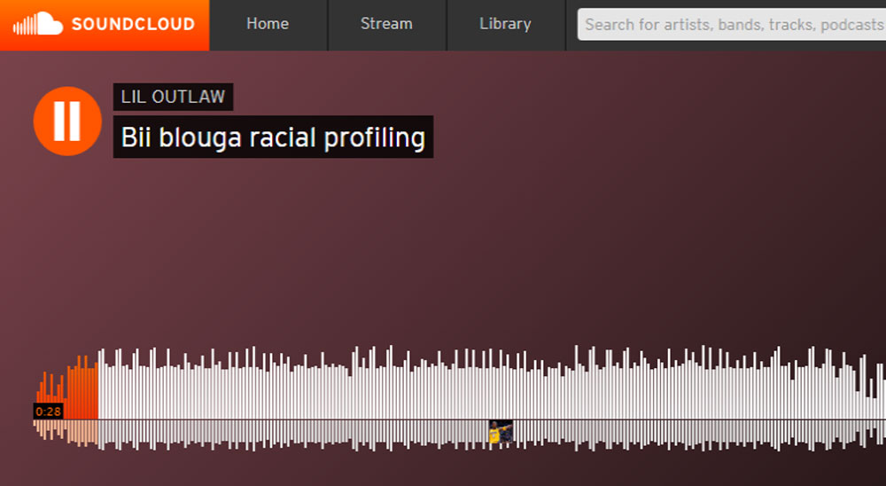This screenshot has width=886, height=486.
Task: Click the commenter avatar on the waveform
Action: click(x=501, y=432)
